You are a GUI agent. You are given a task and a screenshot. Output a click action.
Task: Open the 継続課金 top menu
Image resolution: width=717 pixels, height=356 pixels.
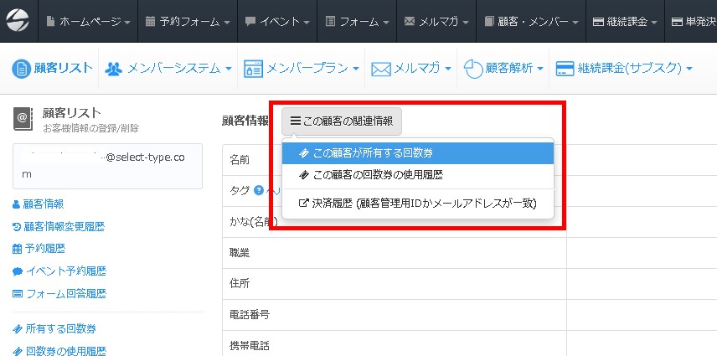point(625,22)
